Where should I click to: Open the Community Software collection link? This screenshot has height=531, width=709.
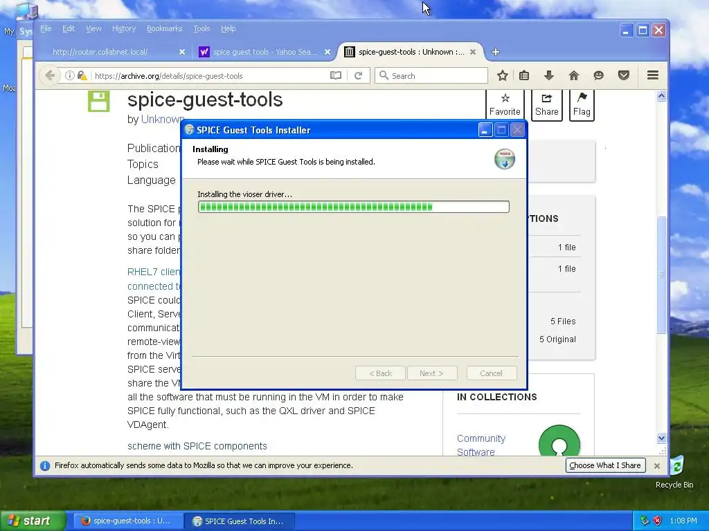[x=481, y=445]
